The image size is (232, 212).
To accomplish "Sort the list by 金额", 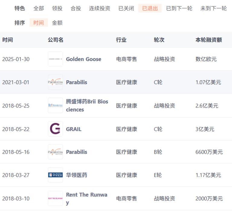I will 57,23.
